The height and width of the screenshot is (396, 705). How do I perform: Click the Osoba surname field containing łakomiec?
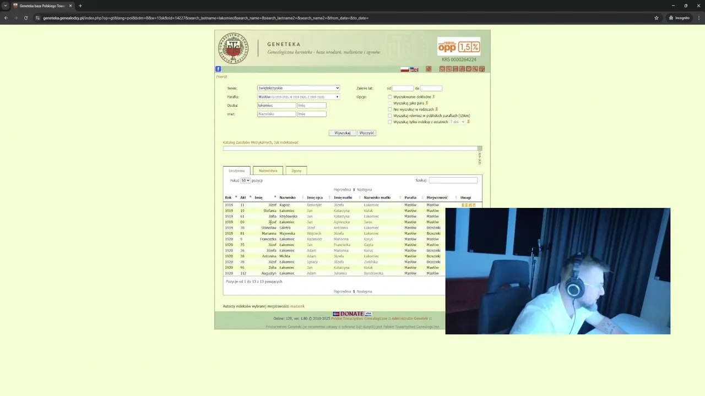coord(276,105)
